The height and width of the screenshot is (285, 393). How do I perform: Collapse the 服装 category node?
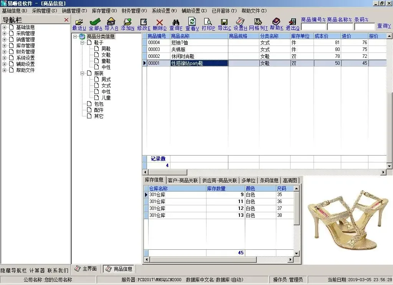click(82, 73)
